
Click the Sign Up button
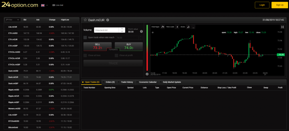coord(280,5)
